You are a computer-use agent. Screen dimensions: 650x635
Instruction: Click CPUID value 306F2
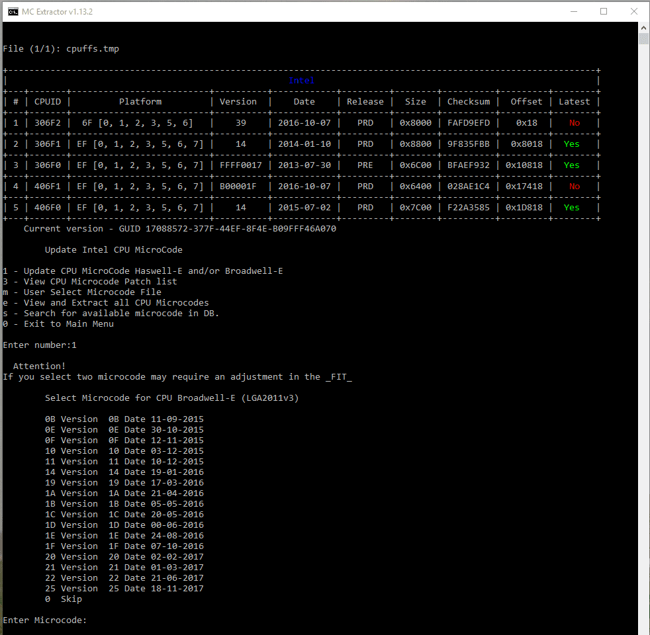[48, 123]
